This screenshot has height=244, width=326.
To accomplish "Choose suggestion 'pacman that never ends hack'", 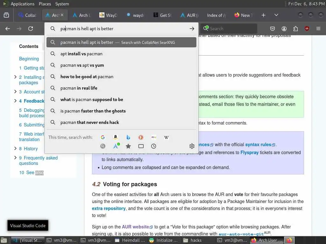I will [121, 122].
